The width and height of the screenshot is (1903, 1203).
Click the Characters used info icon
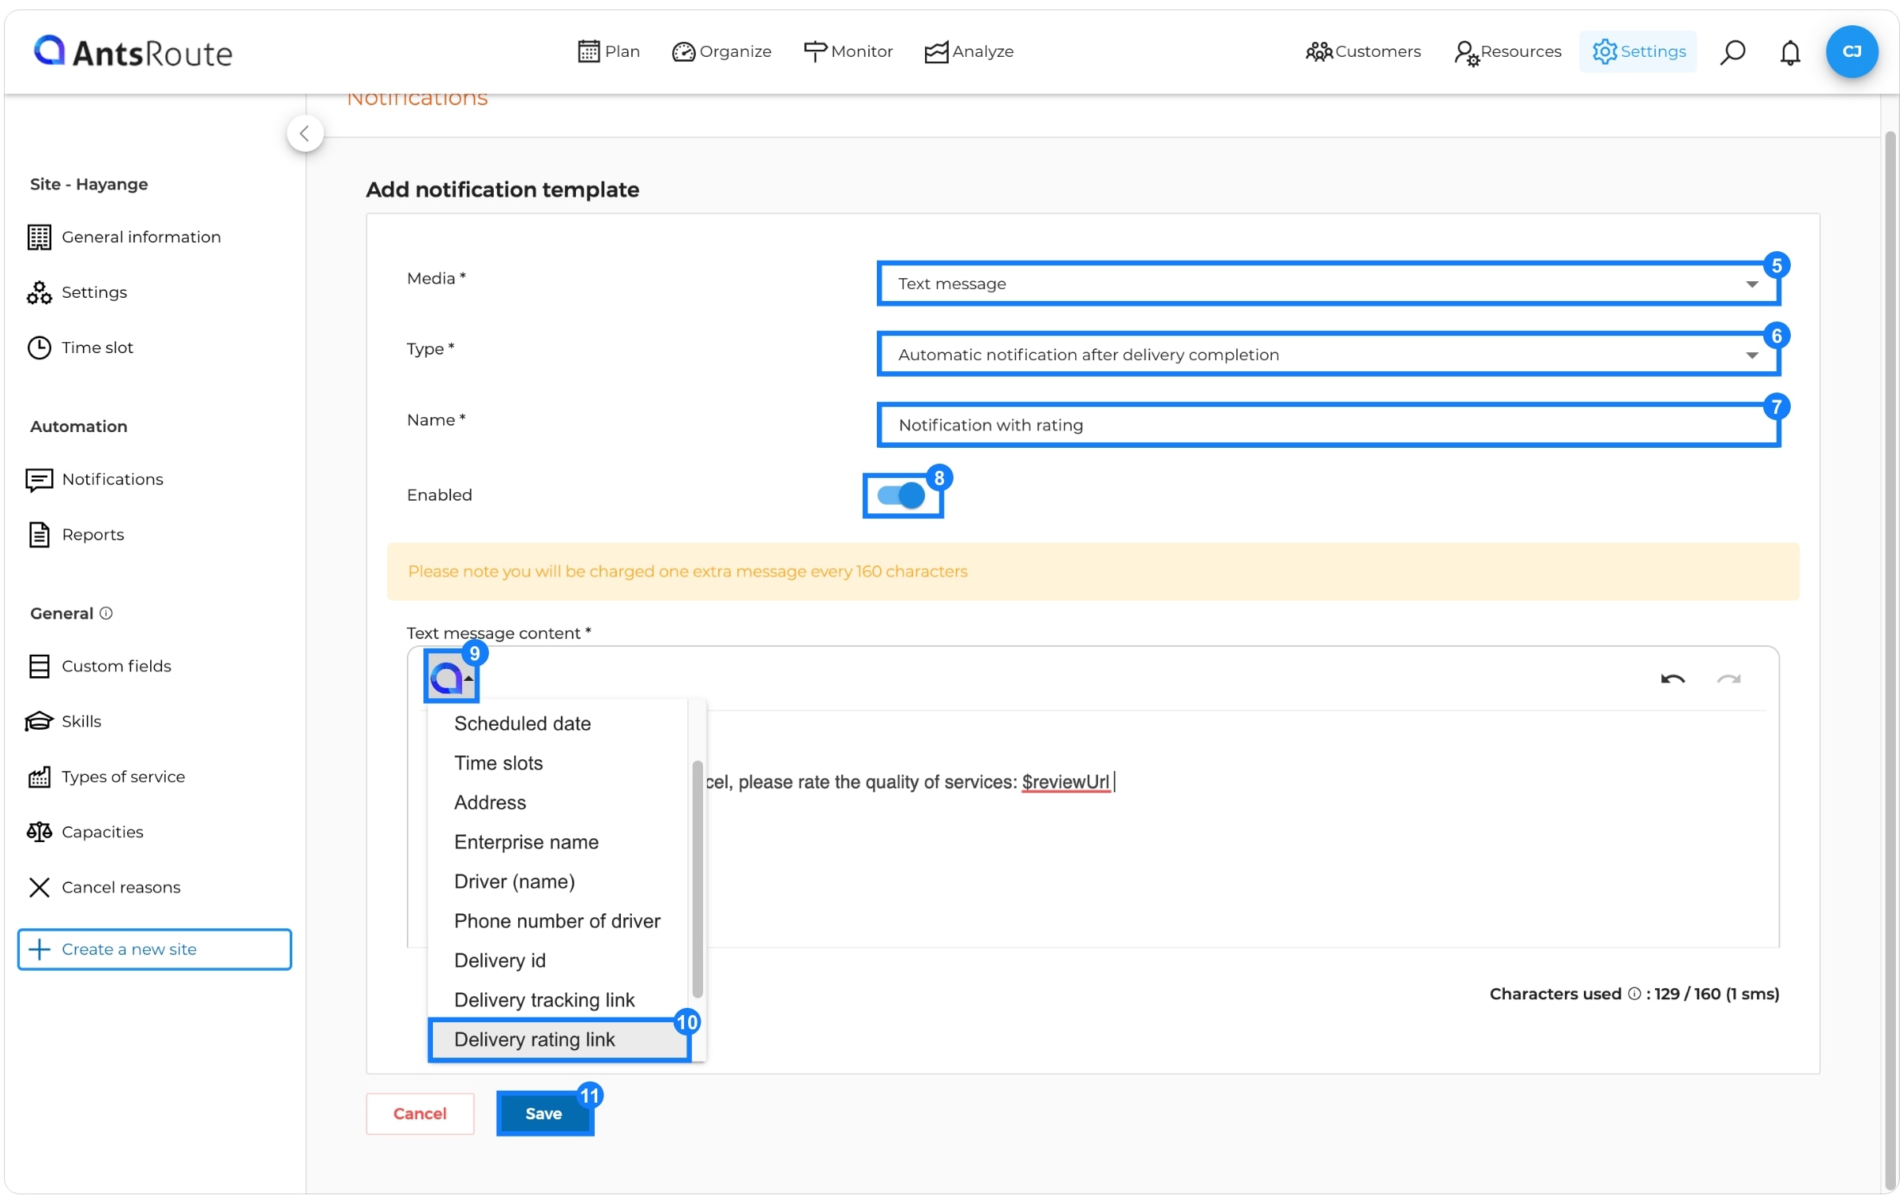pos(1634,994)
